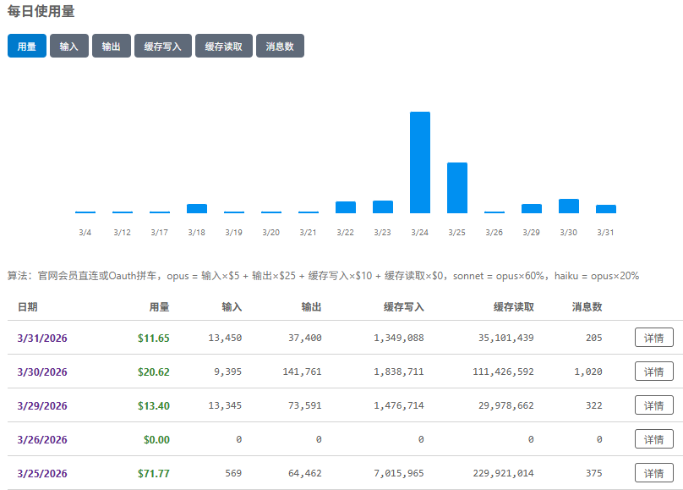The image size is (683, 490).
Task: Click the 3/25 usage bar
Action: [457, 188]
